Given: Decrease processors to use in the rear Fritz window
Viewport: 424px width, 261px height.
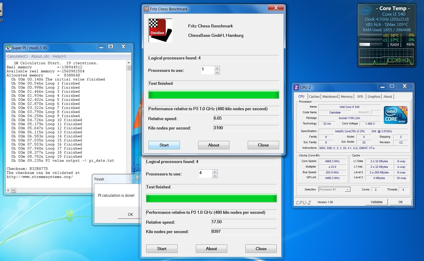Looking at the screenshot, I should [215, 176].
